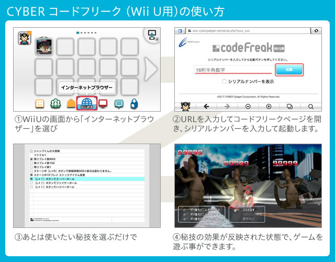Click the Mii character icon in browser toolbar
The height and width of the screenshot is (262, 335).
click(185, 106)
